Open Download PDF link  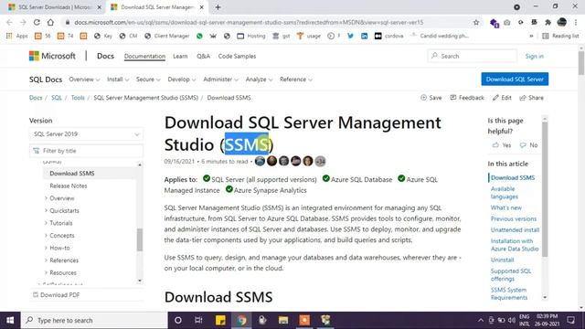[x=57, y=295]
